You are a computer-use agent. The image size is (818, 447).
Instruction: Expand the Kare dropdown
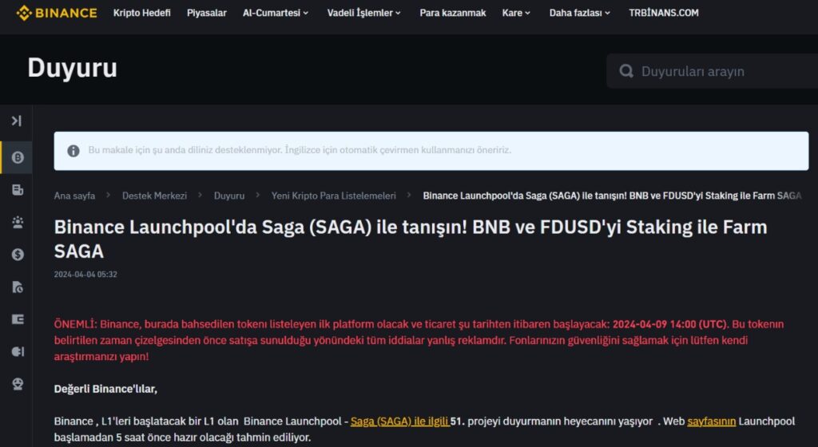pyautogui.click(x=516, y=13)
